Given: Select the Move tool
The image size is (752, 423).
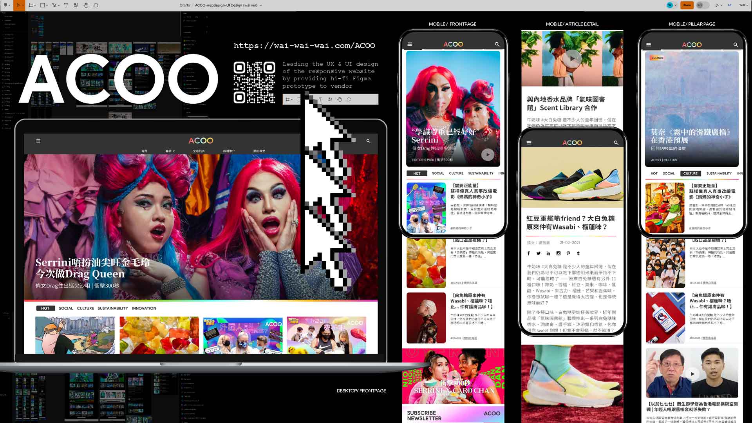Looking at the screenshot, I should [18, 5].
